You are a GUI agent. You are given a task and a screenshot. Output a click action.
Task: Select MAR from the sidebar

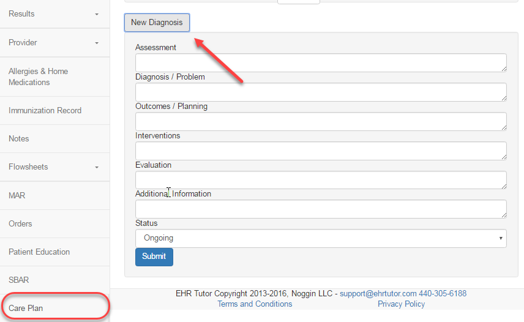tap(17, 196)
